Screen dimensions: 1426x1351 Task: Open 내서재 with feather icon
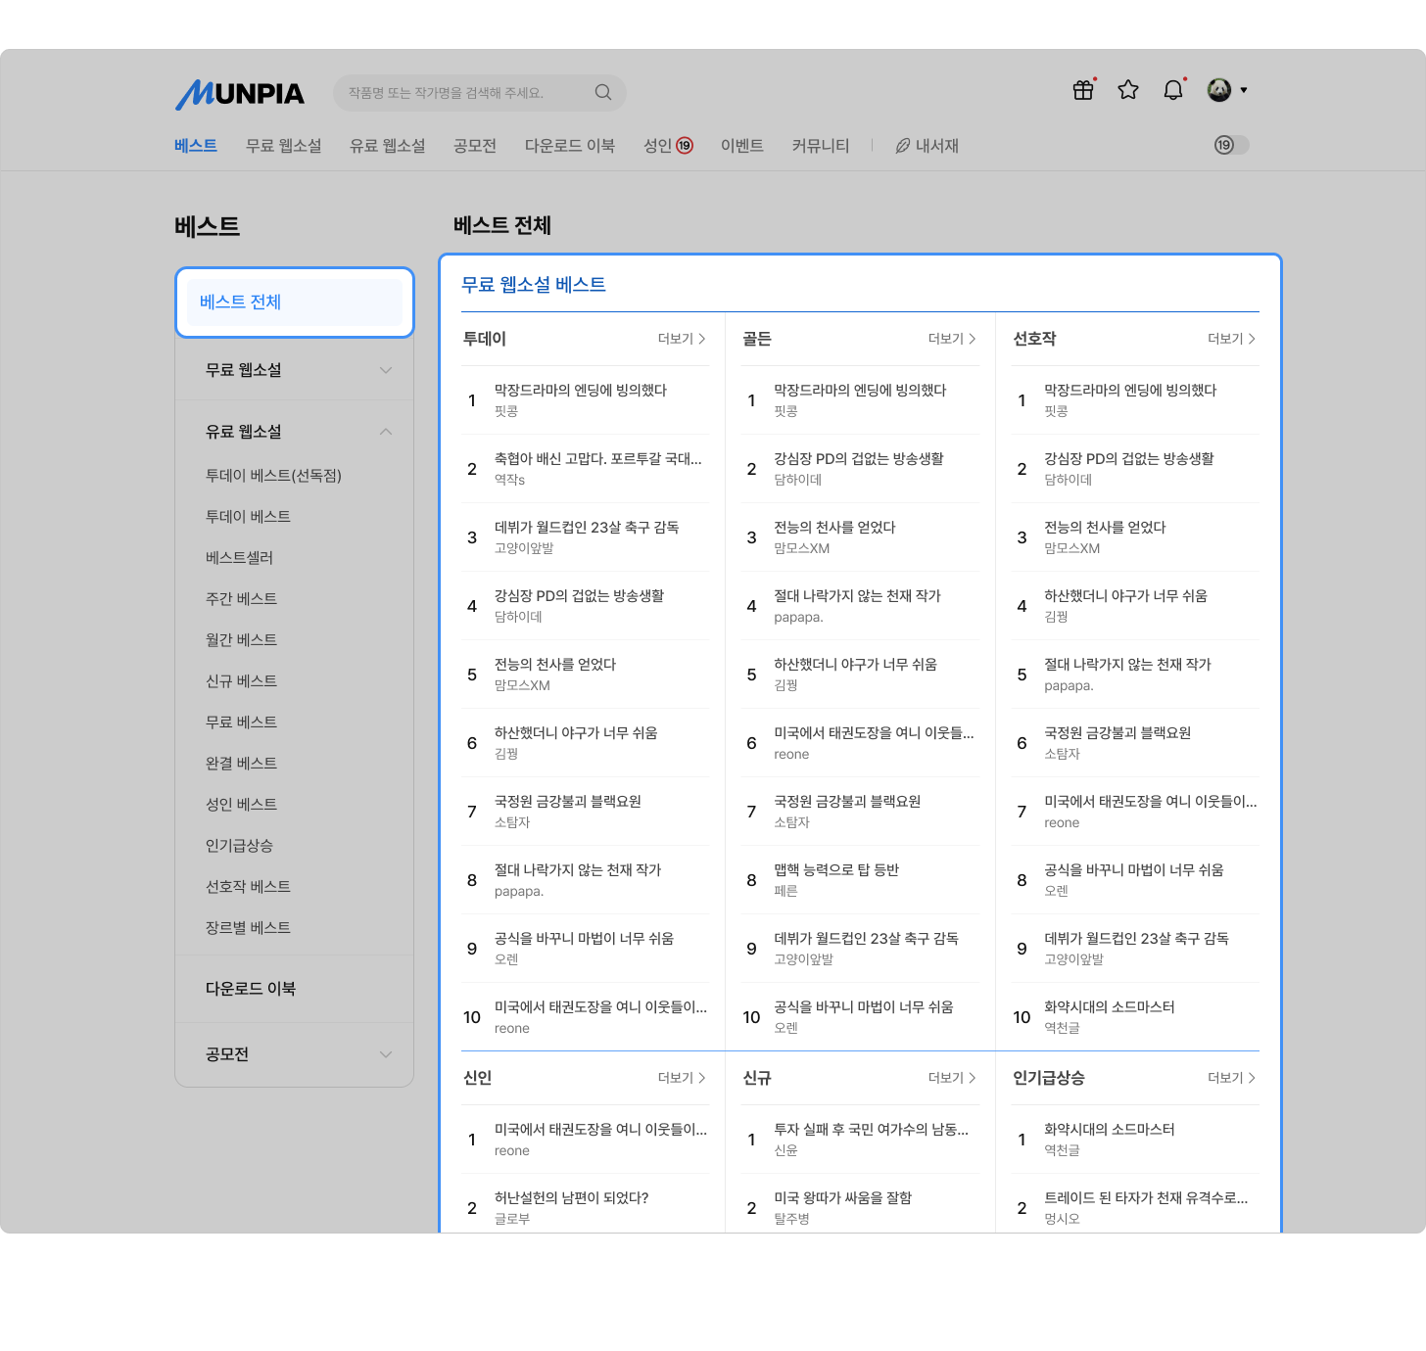tap(927, 146)
